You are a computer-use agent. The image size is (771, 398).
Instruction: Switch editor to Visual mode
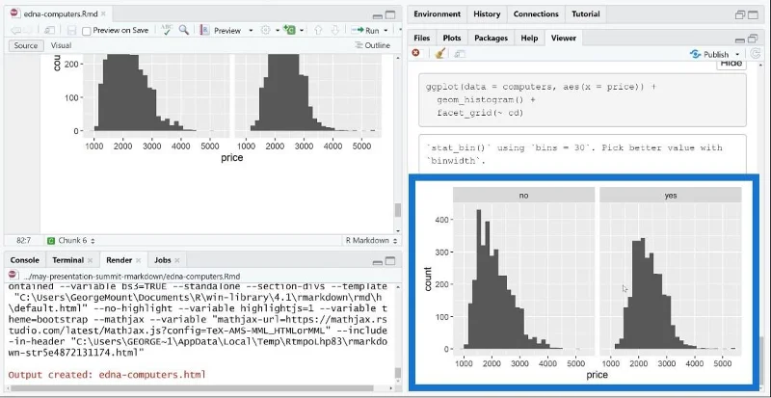[x=61, y=45]
